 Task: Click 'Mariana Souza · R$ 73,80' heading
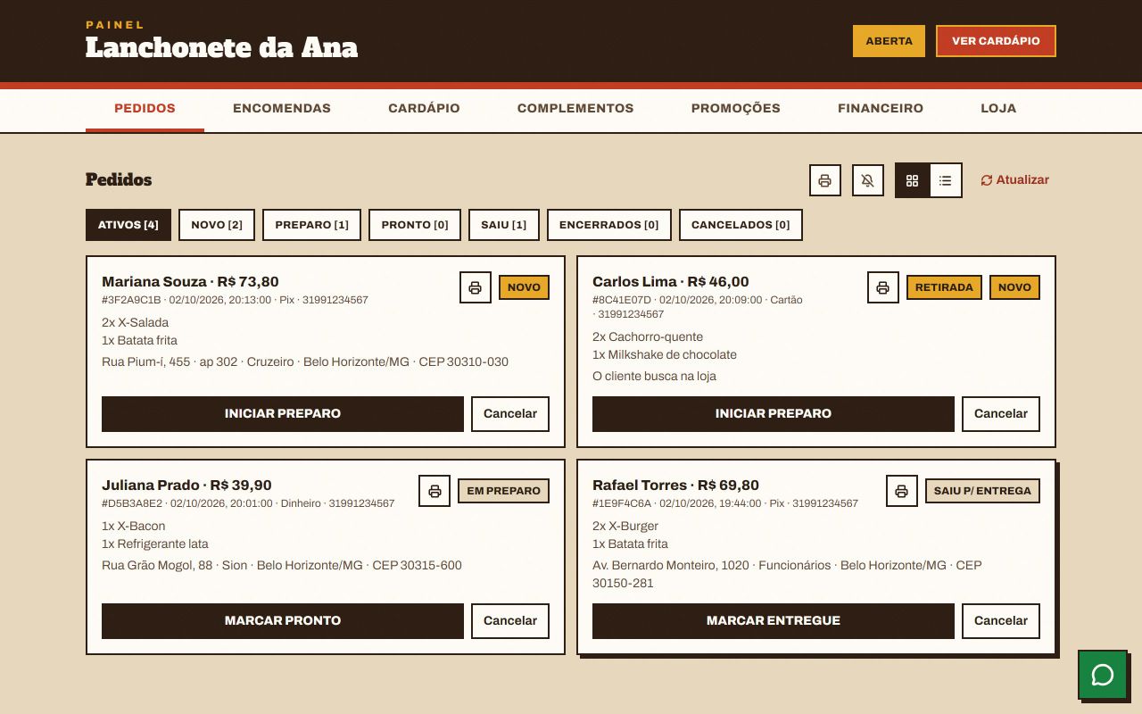(190, 282)
